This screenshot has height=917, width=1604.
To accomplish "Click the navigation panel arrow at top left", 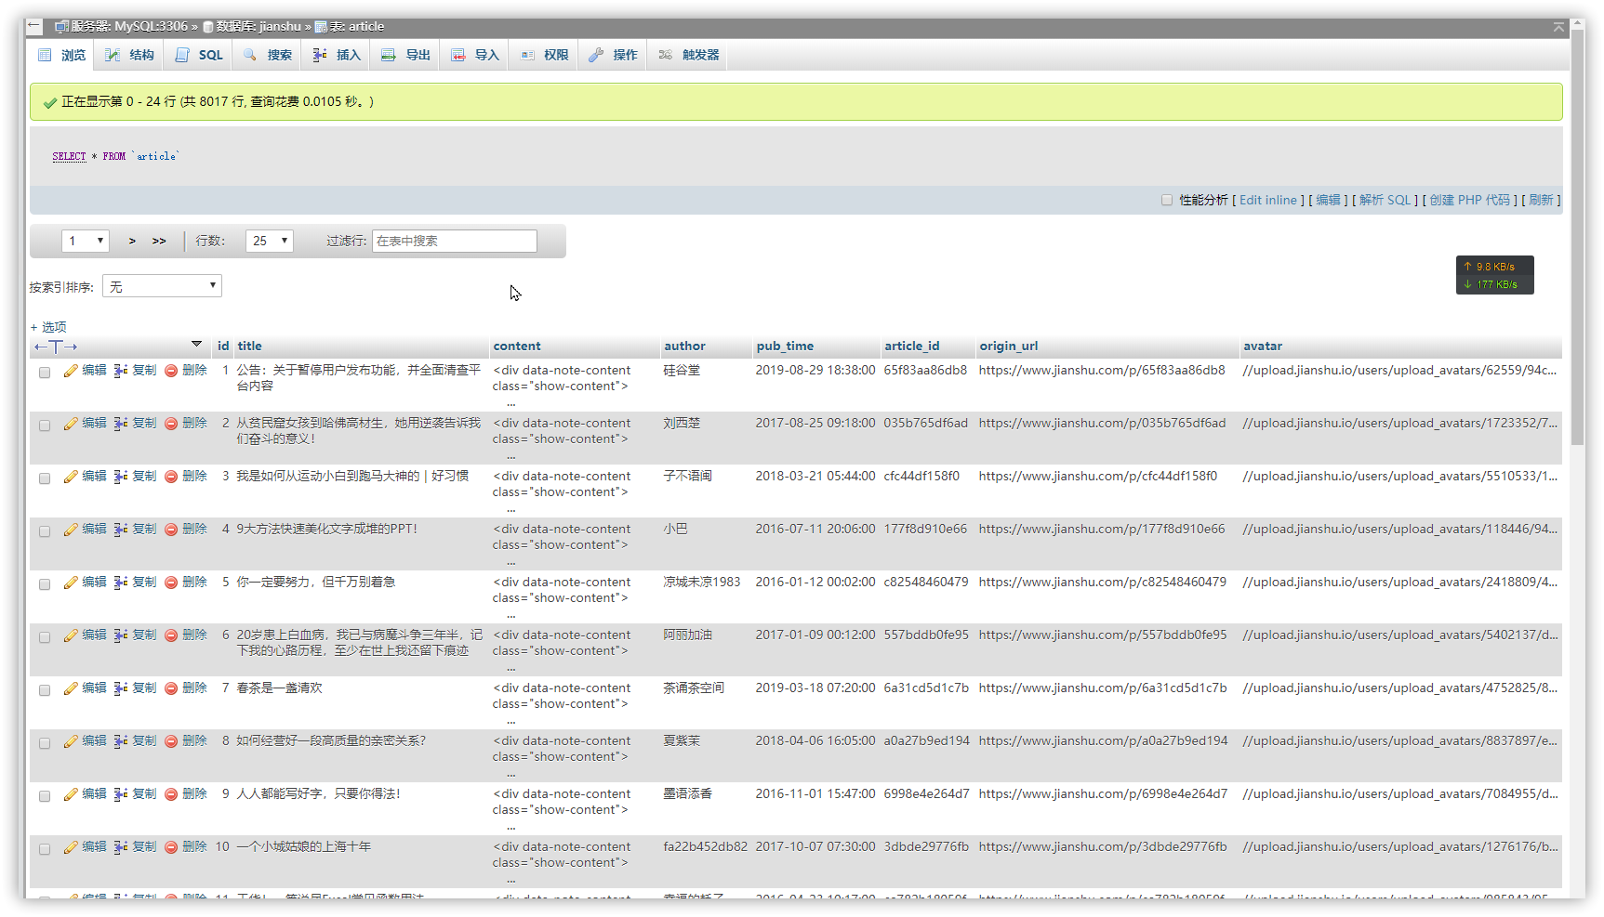I will click(x=33, y=26).
